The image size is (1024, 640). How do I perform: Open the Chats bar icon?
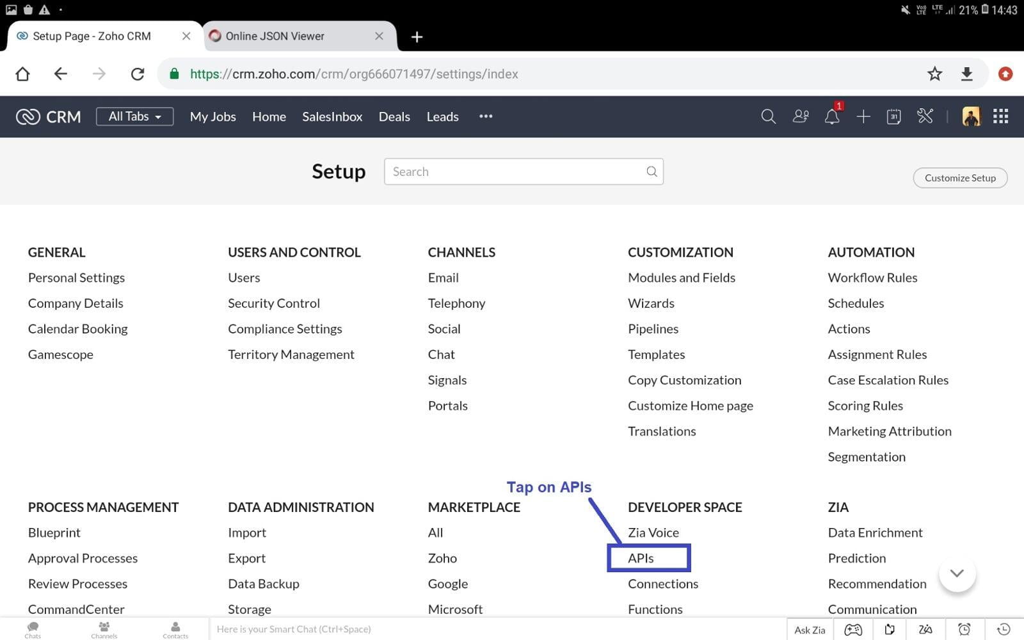coord(33,630)
